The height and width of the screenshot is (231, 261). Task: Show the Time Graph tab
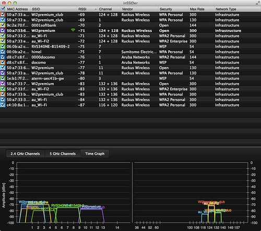(x=95, y=154)
